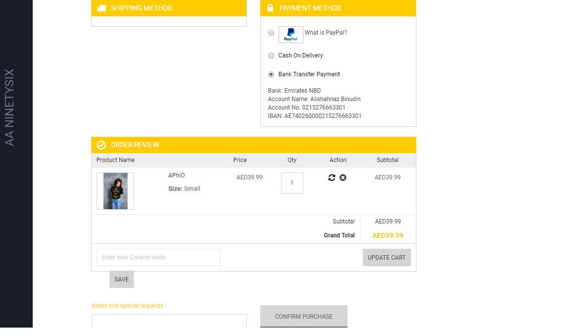Screen dimensions: 580x336
Task: Confirm the purchase
Action: [x=303, y=316]
